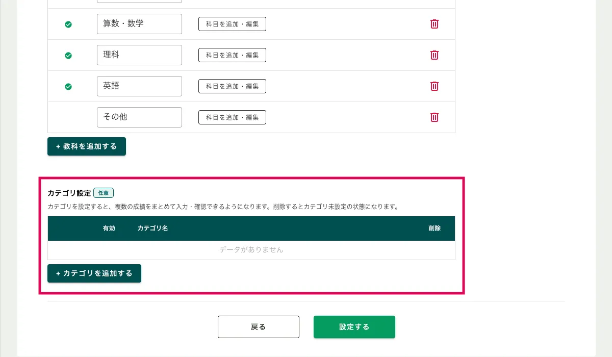Open 科目を追加・編集 for 算数・数学
This screenshot has height=357, width=612.
(232, 24)
